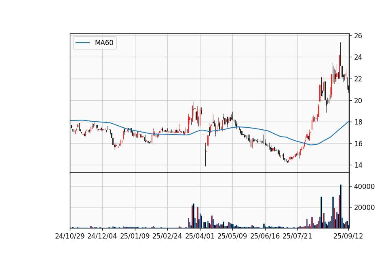Click the 24/10/29 date label
388x278 pixels.
click(70, 236)
